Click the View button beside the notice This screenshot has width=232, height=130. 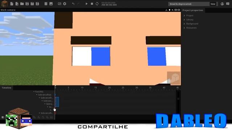213,4
